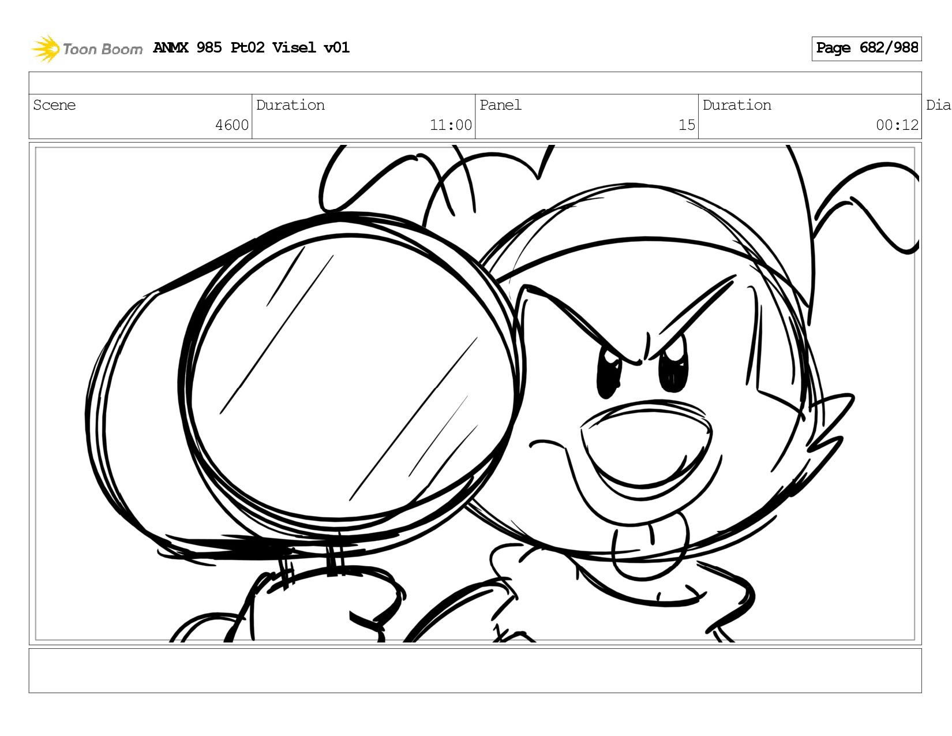Click the "Duration" label above 00:12
The width and height of the screenshot is (952, 736).
point(737,105)
